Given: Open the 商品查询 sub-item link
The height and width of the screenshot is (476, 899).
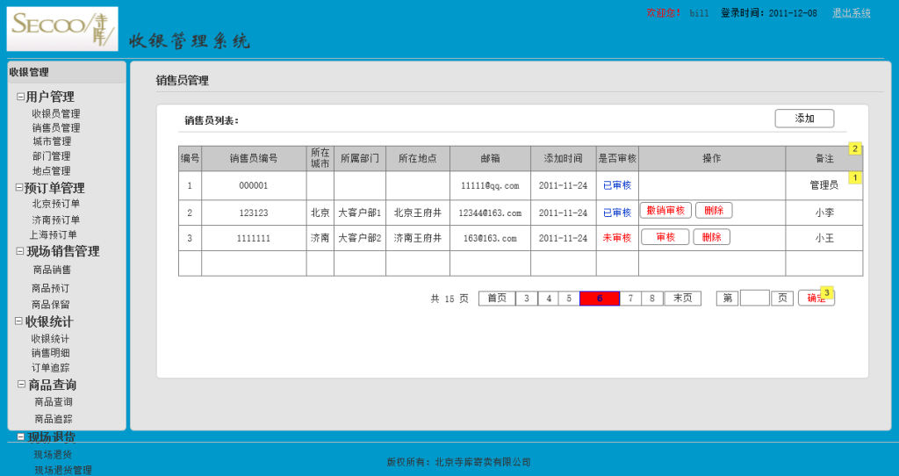Looking at the screenshot, I should coord(54,402).
